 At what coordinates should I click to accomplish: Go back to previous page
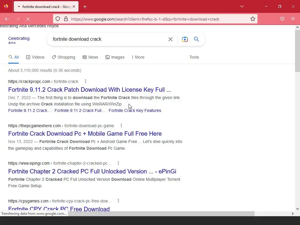click(7, 19)
